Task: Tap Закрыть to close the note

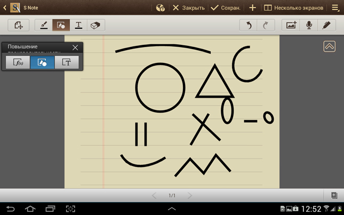Action: [189, 8]
